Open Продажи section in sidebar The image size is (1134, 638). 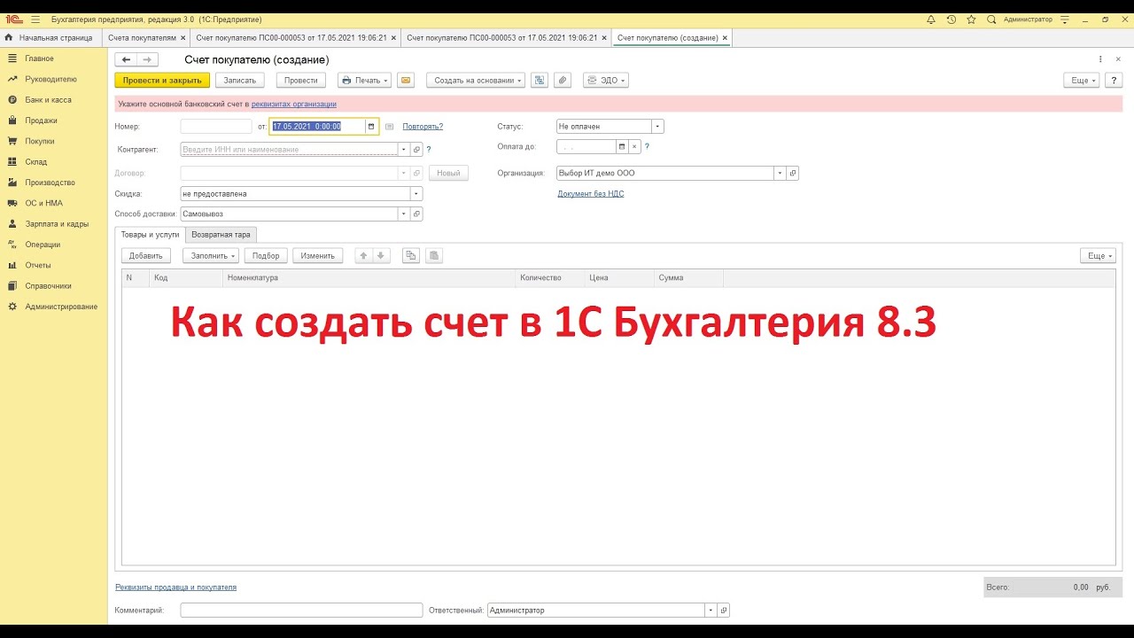[x=41, y=121]
